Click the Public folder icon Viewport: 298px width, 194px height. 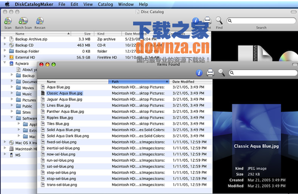pos(18,106)
